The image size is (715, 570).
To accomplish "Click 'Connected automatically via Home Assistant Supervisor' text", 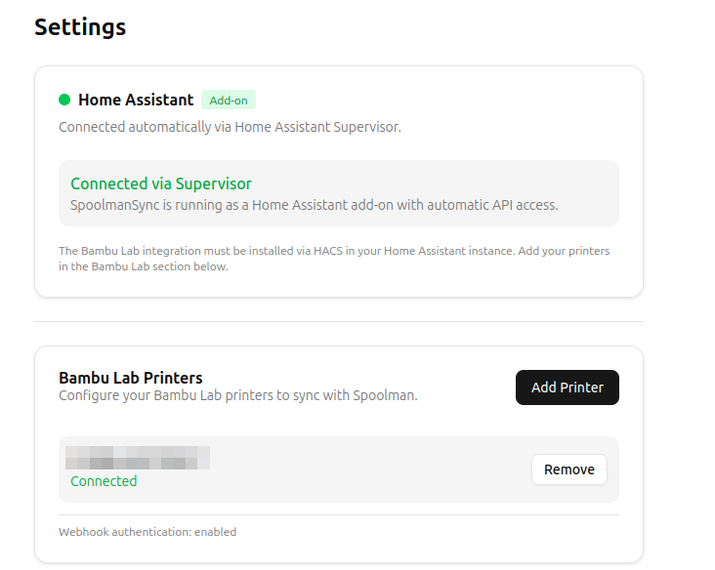I will click(230, 127).
